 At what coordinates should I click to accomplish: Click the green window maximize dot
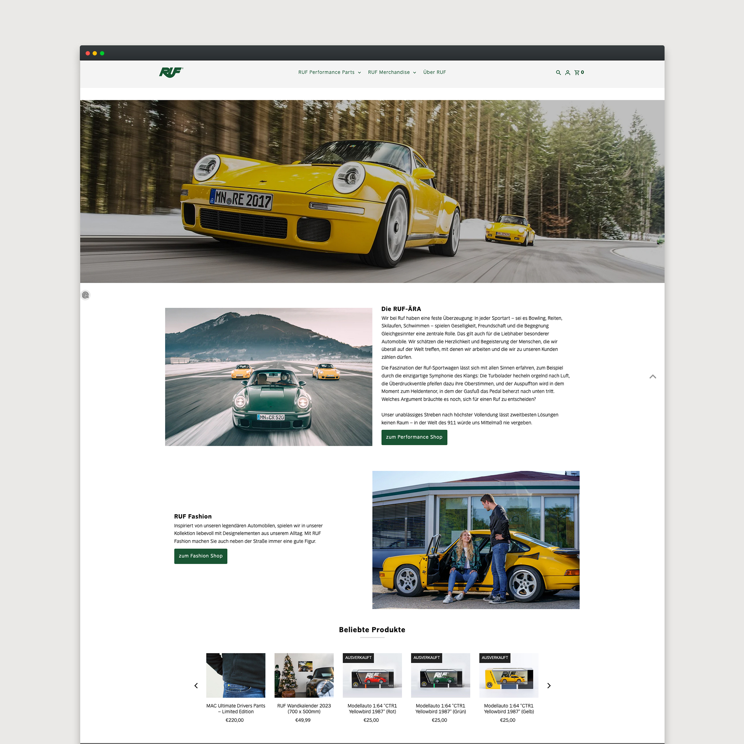(102, 53)
